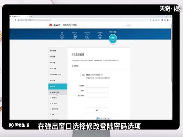Click the page vertical scrollbar

point(171,52)
